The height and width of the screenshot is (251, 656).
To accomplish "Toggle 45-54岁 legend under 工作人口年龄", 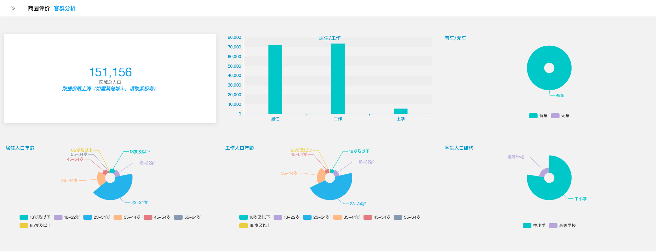I will (377, 217).
